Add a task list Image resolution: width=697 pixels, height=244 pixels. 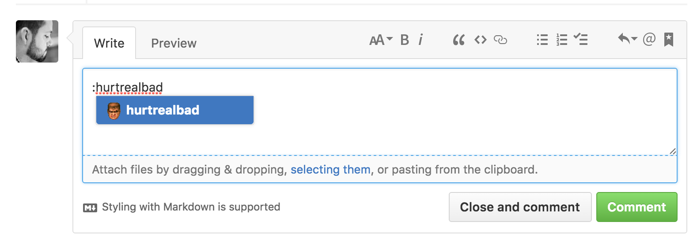tap(581, 40)
